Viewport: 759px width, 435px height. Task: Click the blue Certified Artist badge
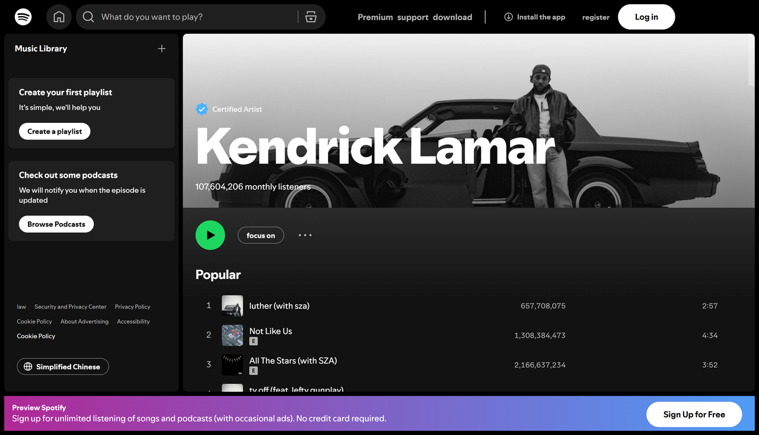coord(202,109)
